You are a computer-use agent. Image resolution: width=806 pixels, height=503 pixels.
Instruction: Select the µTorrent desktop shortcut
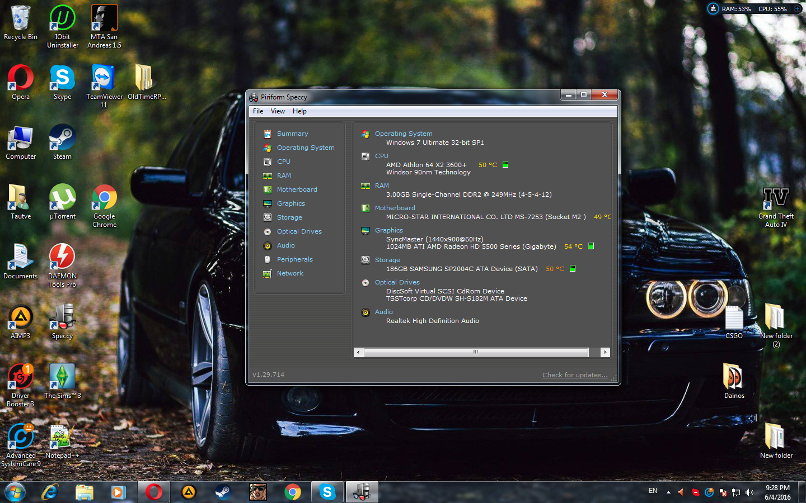62,202
